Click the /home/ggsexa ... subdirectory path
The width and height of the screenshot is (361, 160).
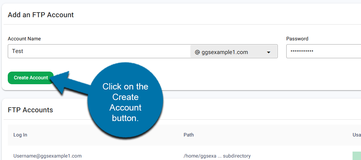217,156
